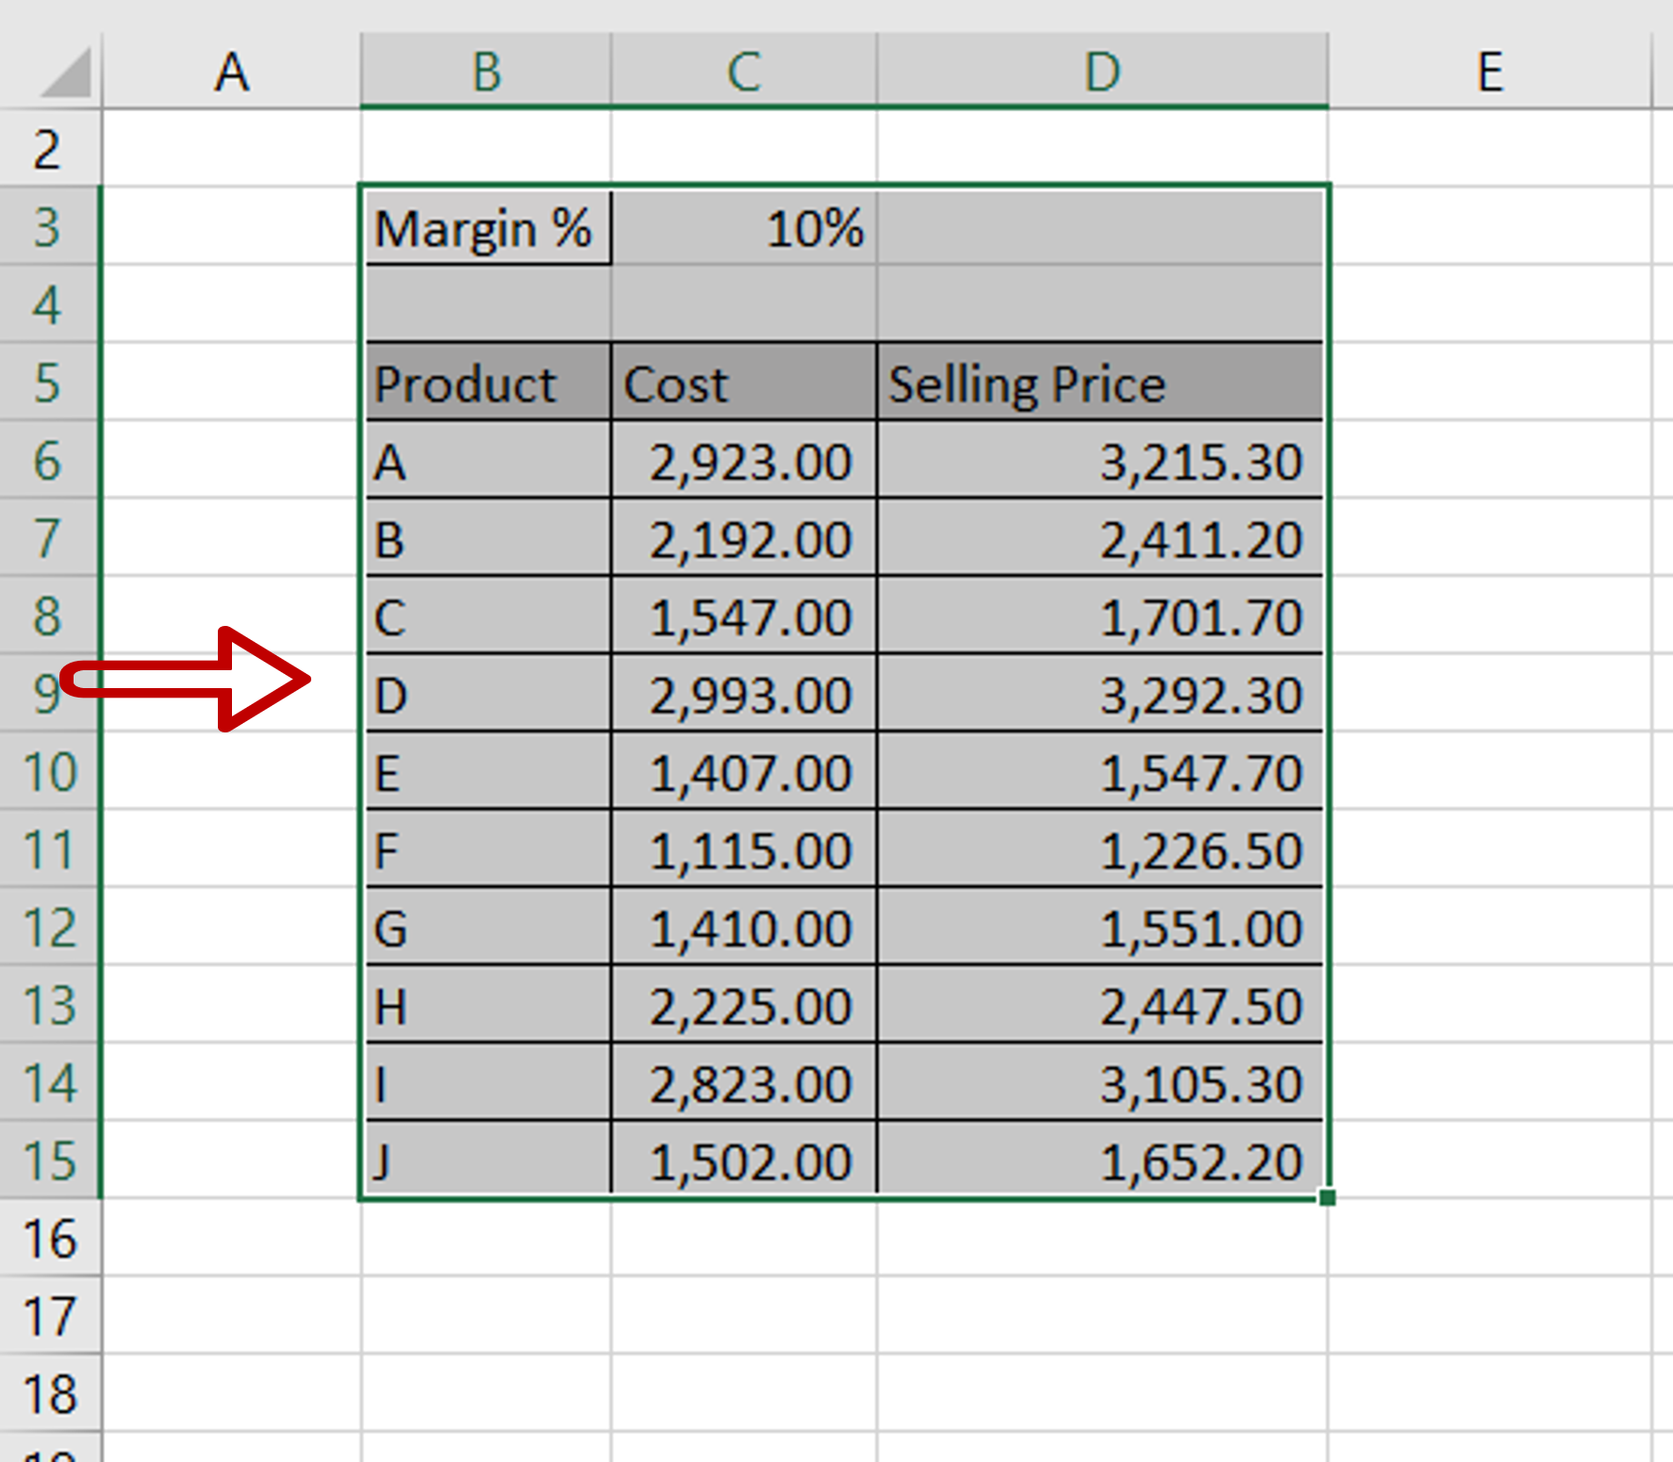Screen dimensions: 1673x1462
Task: Select row 2 header
Action: point(49,148)
